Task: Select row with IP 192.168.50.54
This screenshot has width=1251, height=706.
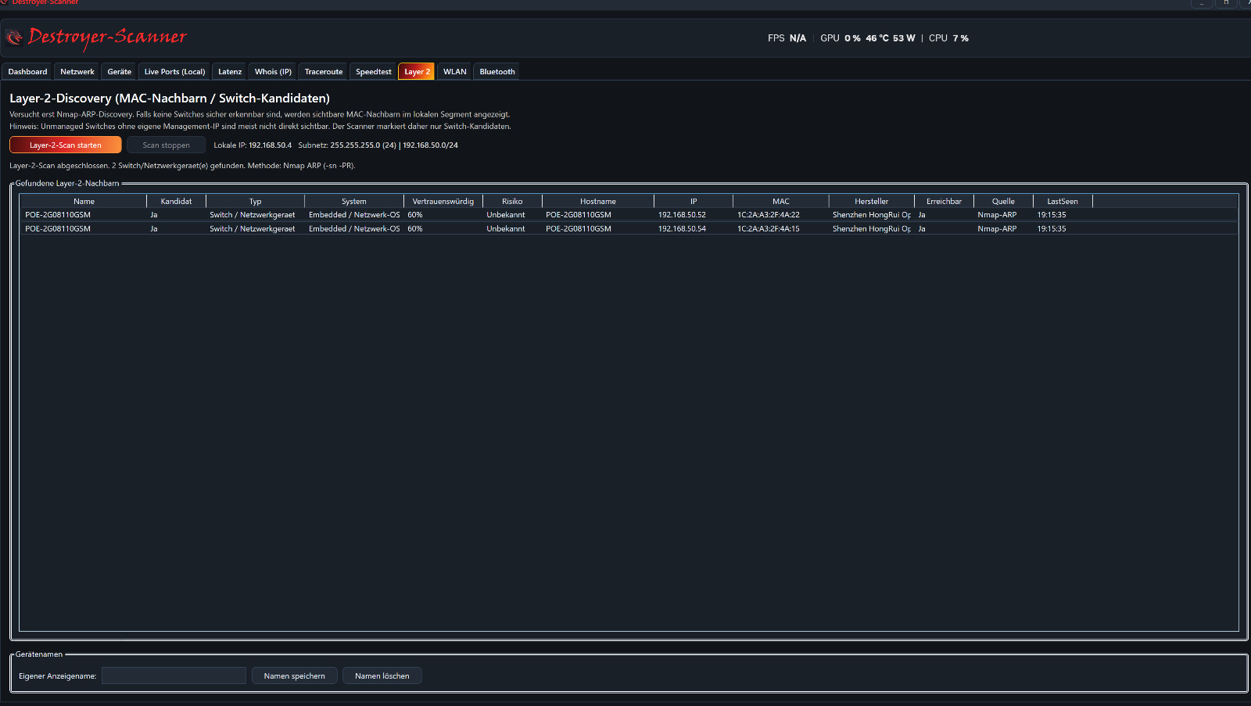Action: point(629,228)
